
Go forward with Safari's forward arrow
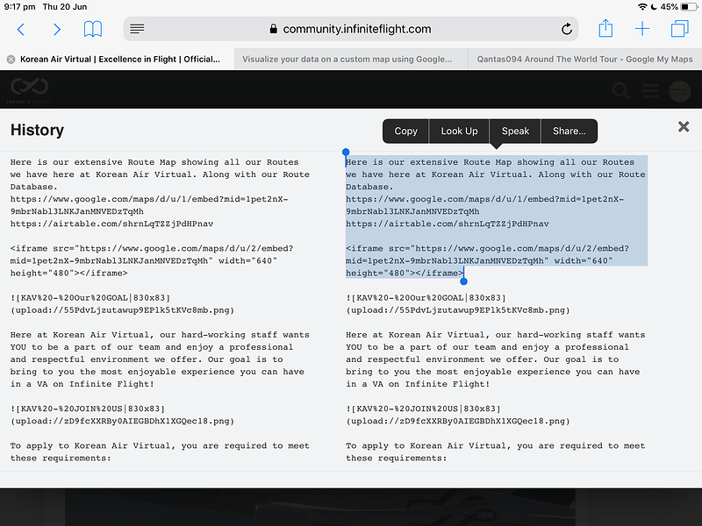(x=56, y=30)
